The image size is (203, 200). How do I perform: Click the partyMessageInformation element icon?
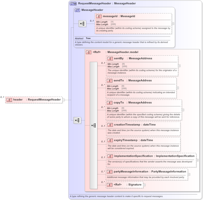[109, 171]
